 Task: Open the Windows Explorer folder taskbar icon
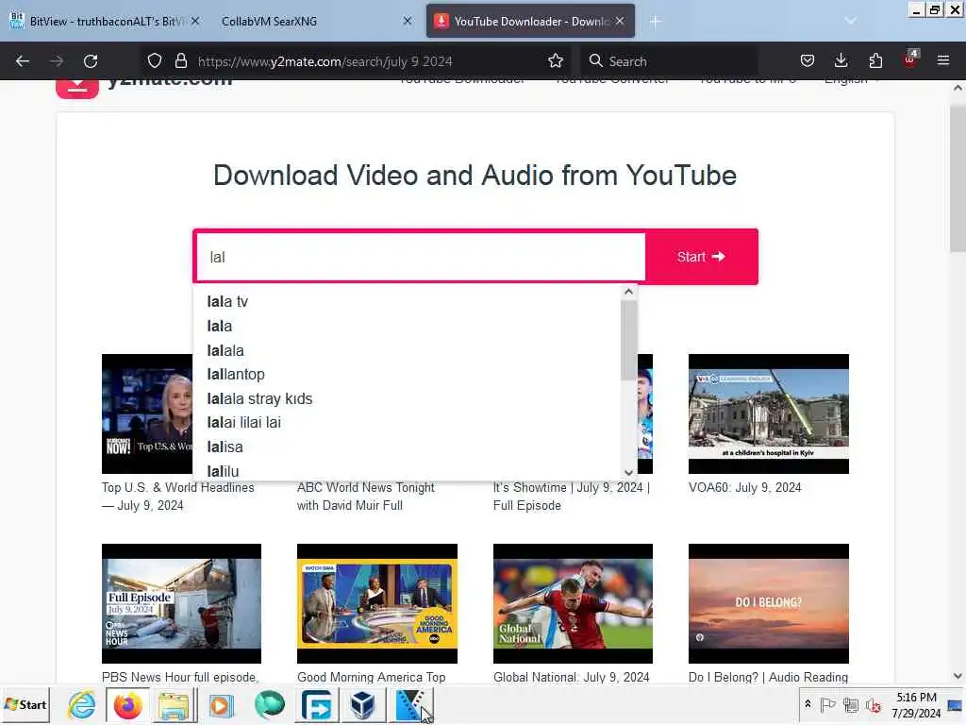tap(174, 704)
